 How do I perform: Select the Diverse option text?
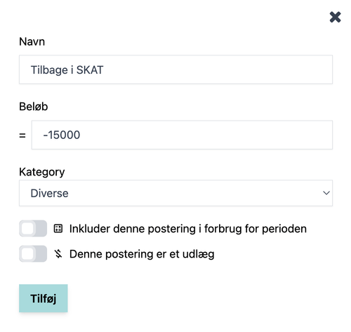tap(49, 193)
